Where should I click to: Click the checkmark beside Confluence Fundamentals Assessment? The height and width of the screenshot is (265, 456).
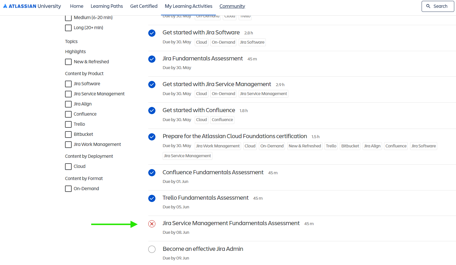click(152, 173)
